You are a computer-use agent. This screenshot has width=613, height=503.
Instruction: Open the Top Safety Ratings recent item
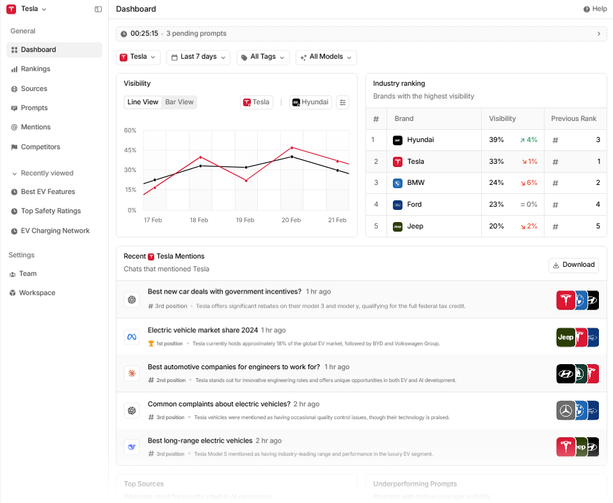coord(45,211)
